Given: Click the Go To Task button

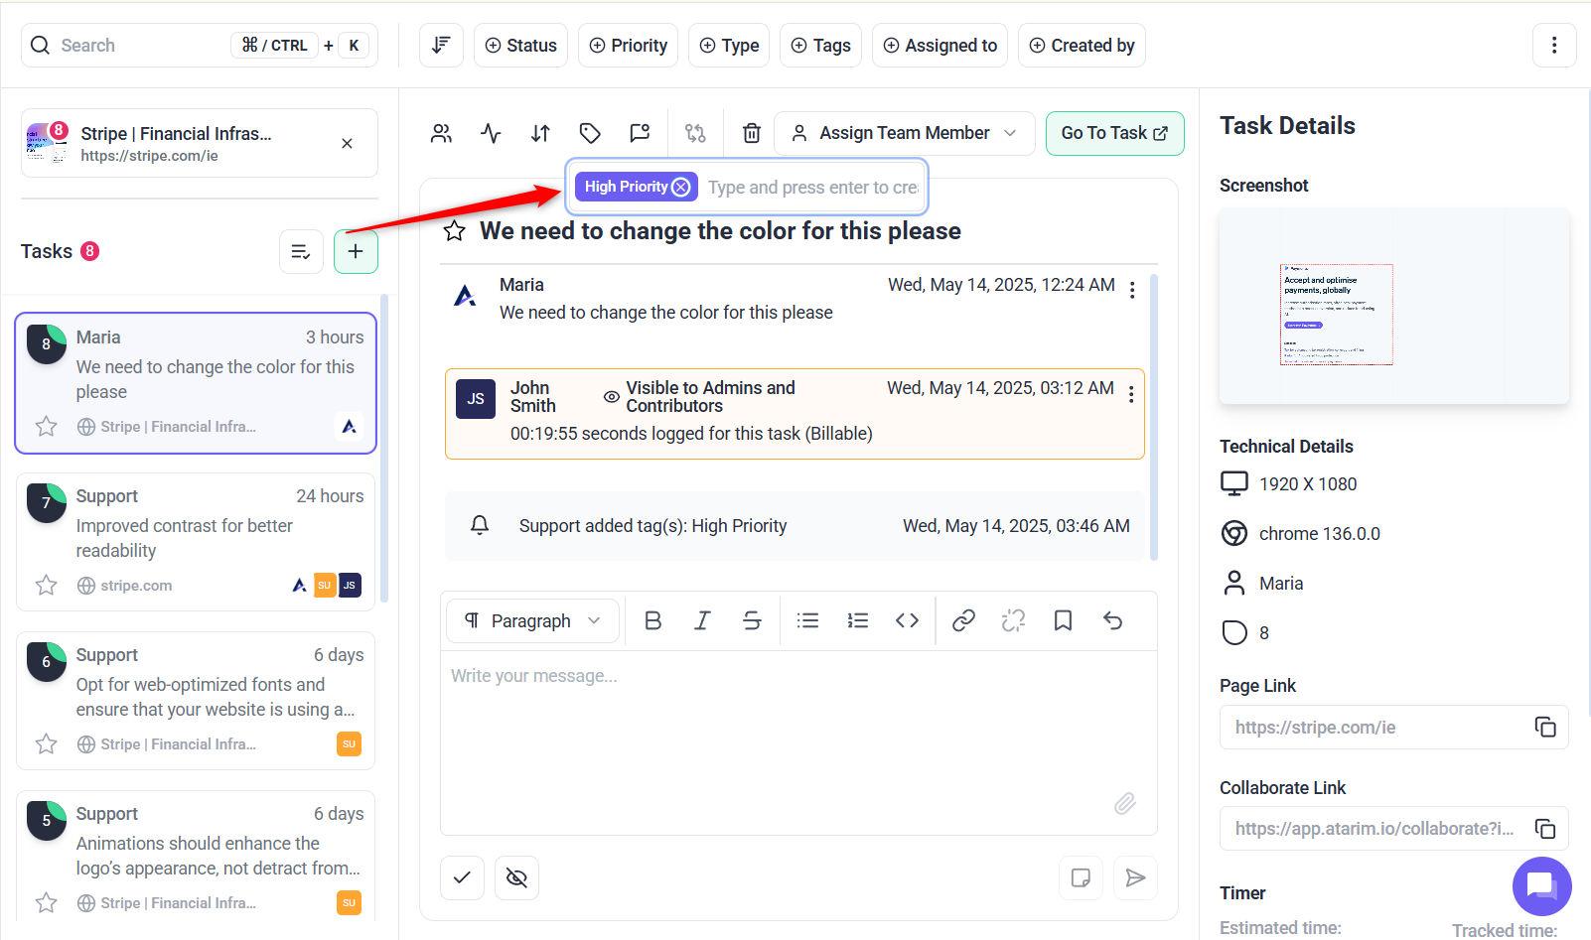Looking at the screenshot, I should click(x=1114, y=133).
